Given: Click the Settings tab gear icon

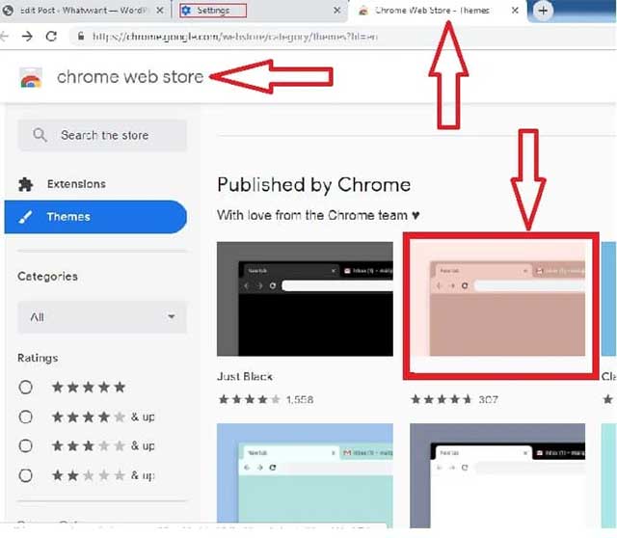Looking at the screenshot, I should (x=186, y=11).
